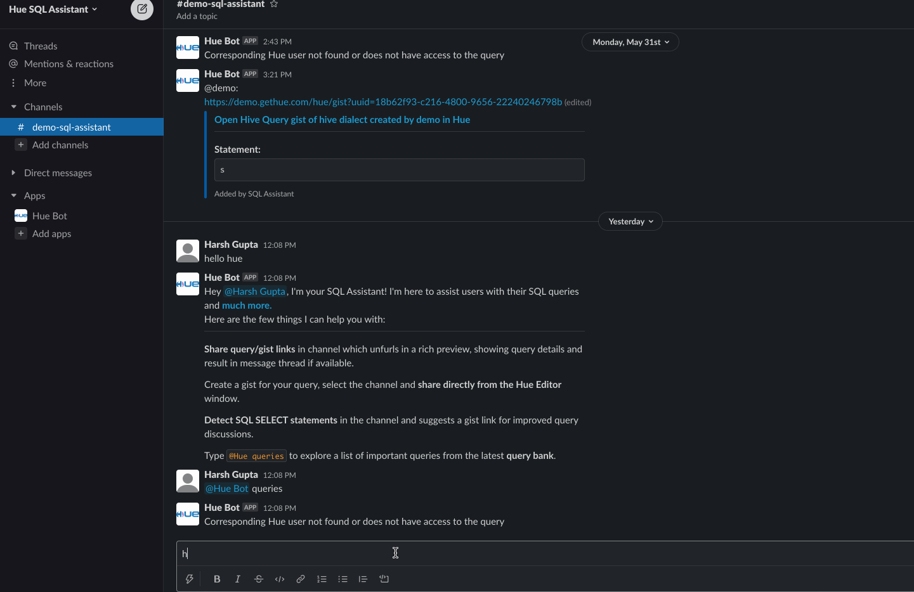The width and height of the screenshot is (914, 592).
Task: Open the Monday, May 31st date dropdown
Action: 630,42
